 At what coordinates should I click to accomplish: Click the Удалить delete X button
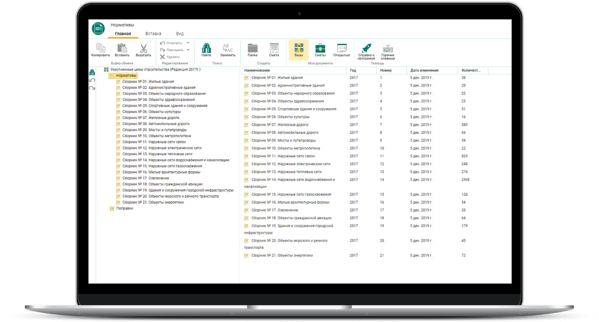[170, 57]
